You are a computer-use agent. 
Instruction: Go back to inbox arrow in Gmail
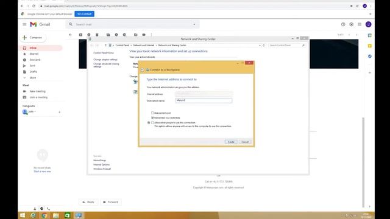[71, 35]
